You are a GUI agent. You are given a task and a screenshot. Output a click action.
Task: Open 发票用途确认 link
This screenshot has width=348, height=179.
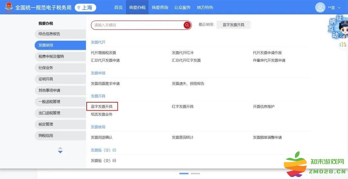click(101, 137)
